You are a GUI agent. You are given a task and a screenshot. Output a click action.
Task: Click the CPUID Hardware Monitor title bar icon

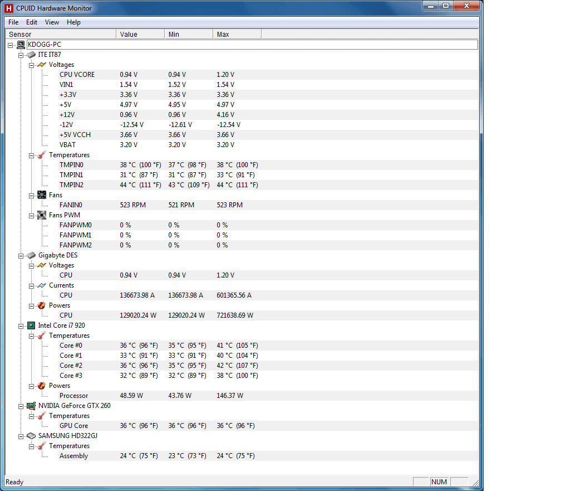click(x=9, y=8)
